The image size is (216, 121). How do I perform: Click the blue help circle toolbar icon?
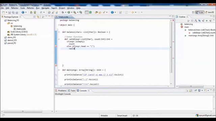pyautogui.click(x=112, y=12)
